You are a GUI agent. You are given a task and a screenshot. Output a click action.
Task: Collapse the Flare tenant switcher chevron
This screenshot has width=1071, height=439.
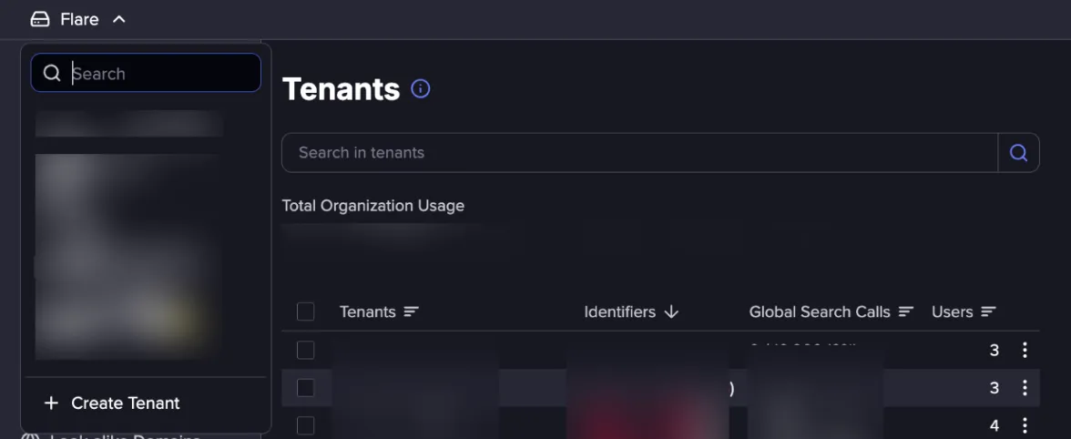coord(118,20)
